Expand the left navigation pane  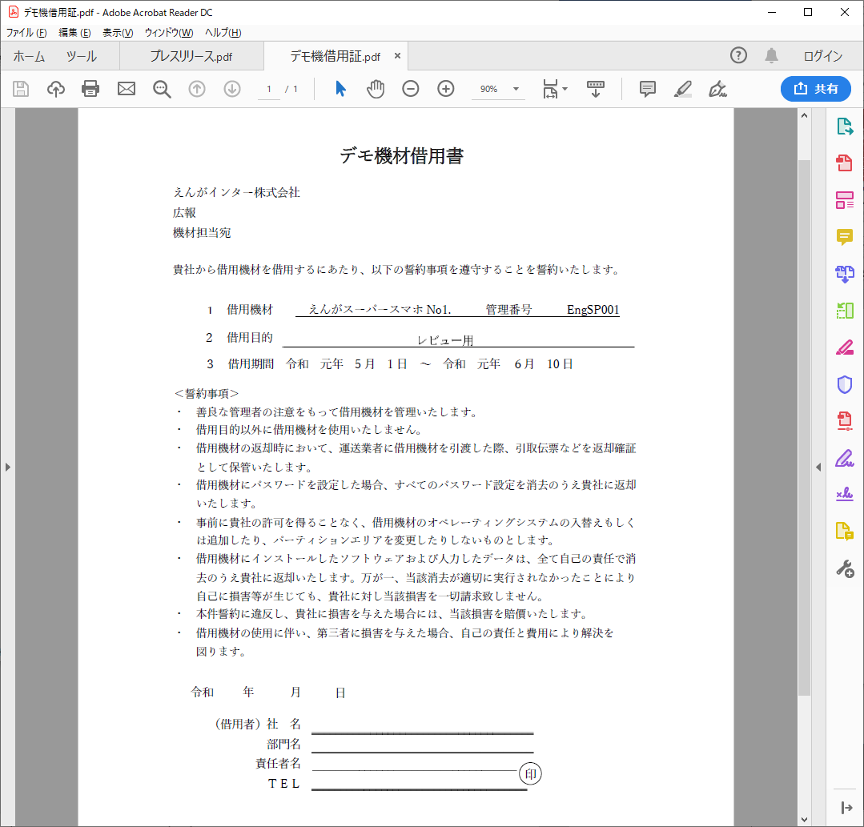[8, 468]
